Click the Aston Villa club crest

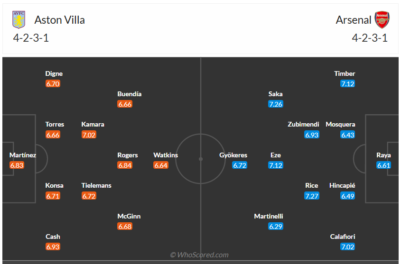tap(19, 20)
